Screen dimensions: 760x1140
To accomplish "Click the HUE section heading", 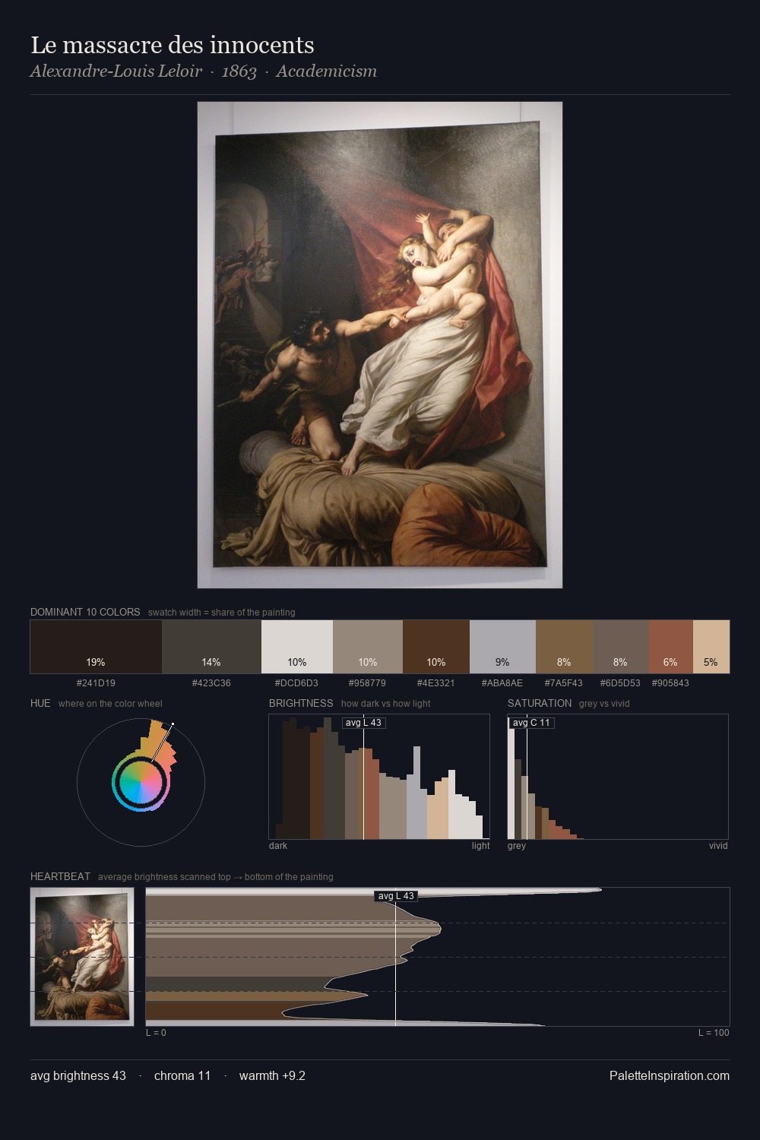I will 40,703.
